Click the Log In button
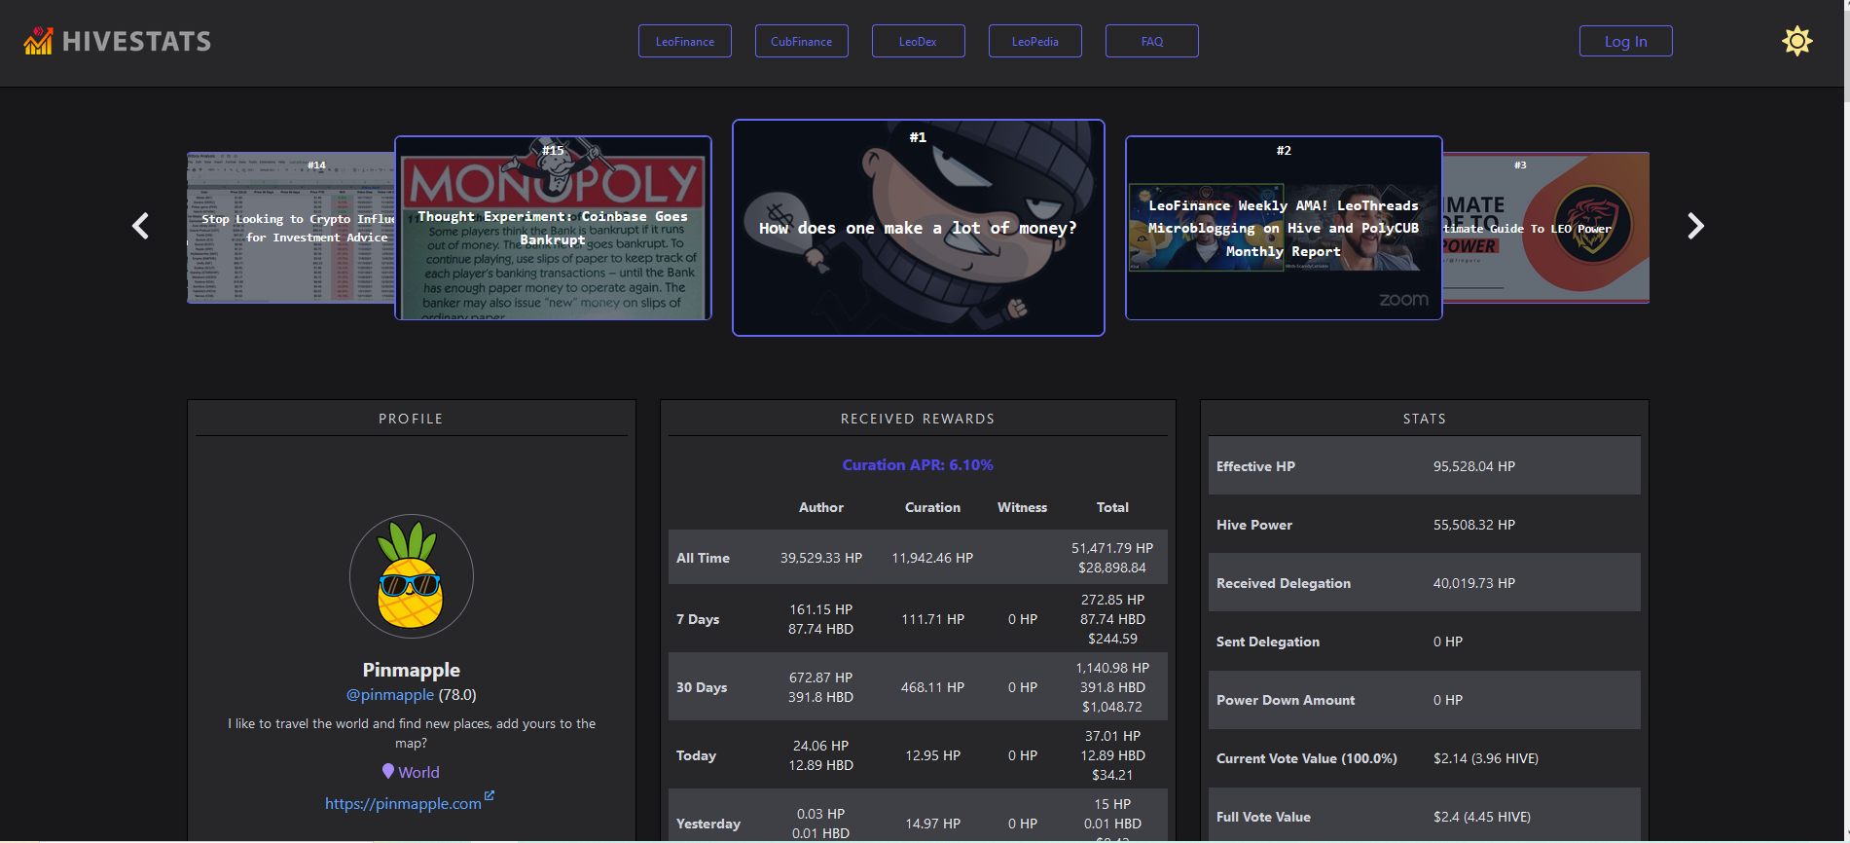The height and width of the screenshot is (843, 1850). coord(1626,41)
